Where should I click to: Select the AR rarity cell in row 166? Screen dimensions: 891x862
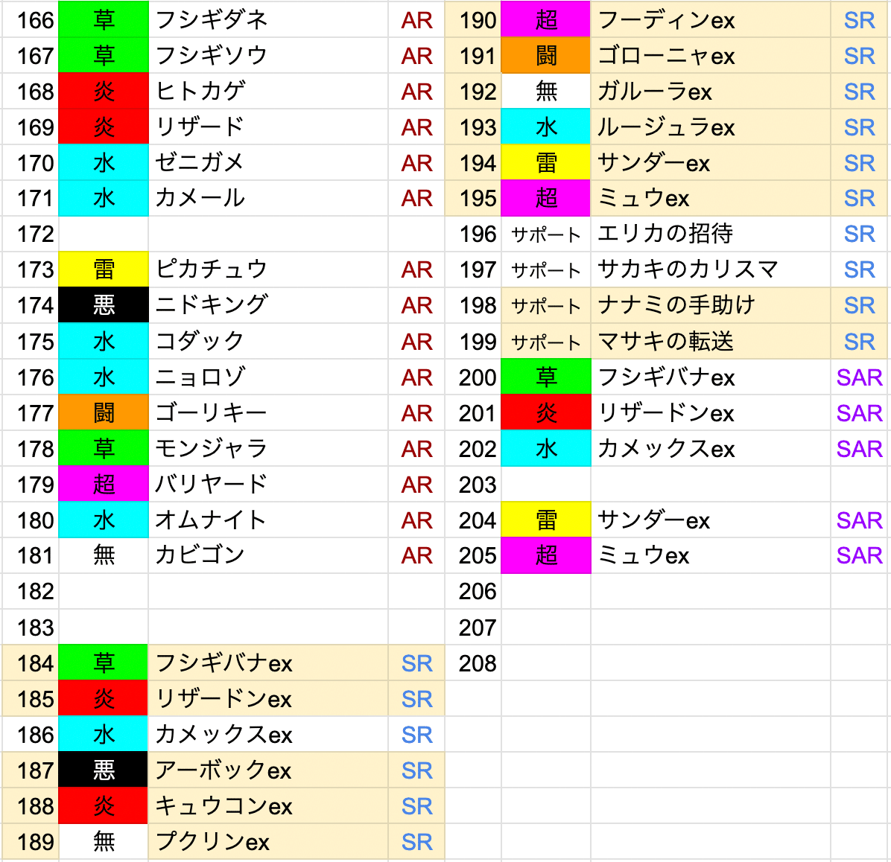click(x=416, y=20)
